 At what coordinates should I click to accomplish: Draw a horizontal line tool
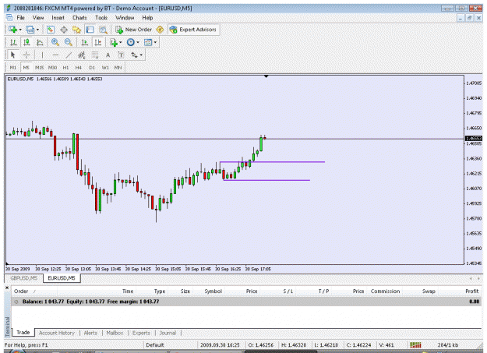[55, 55]
